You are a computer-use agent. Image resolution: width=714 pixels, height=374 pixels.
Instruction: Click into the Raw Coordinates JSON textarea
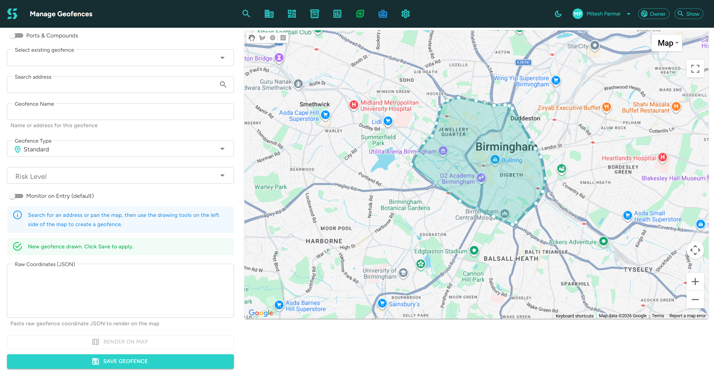tap(120, 291)
